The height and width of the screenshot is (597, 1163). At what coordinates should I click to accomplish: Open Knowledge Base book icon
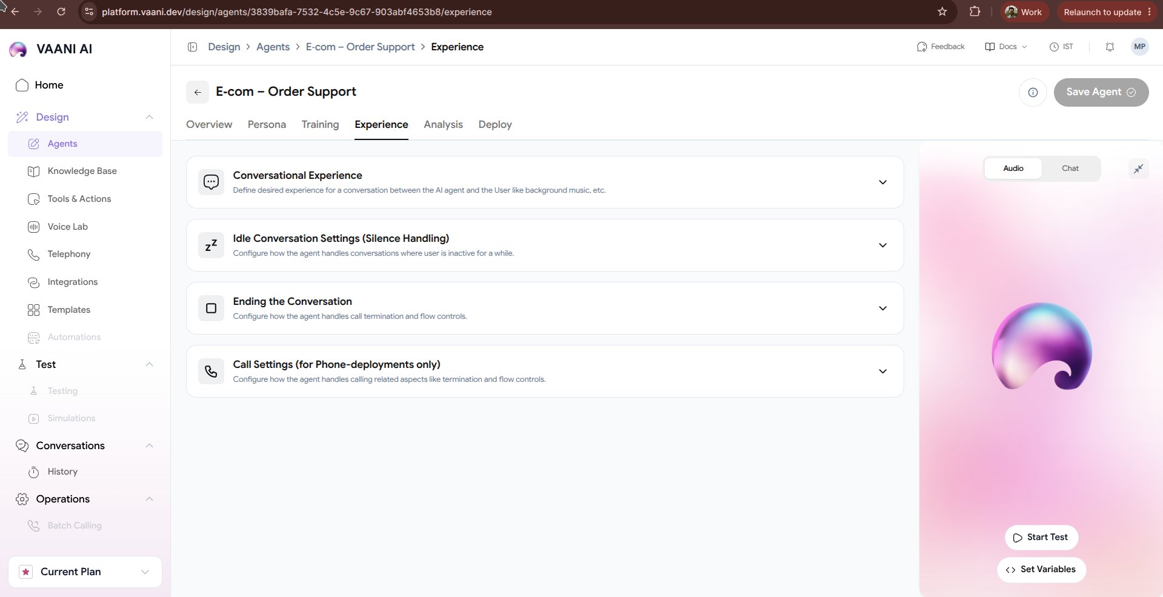(34, 172)
